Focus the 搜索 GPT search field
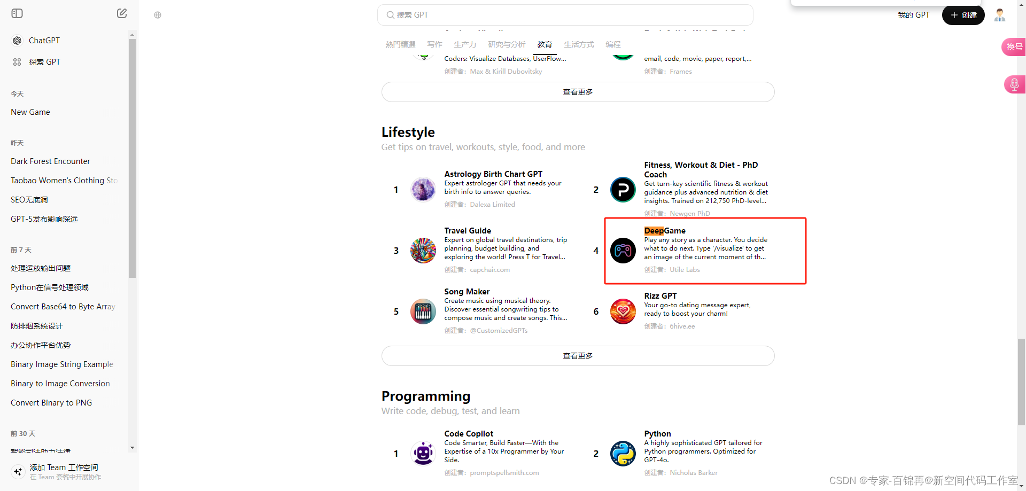Viewport: 1026px width, 491px height. (x=565, y=15)
